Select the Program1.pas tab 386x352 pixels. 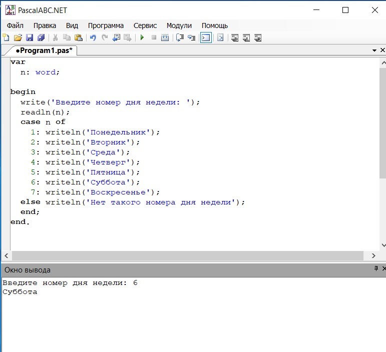point(43,50)
